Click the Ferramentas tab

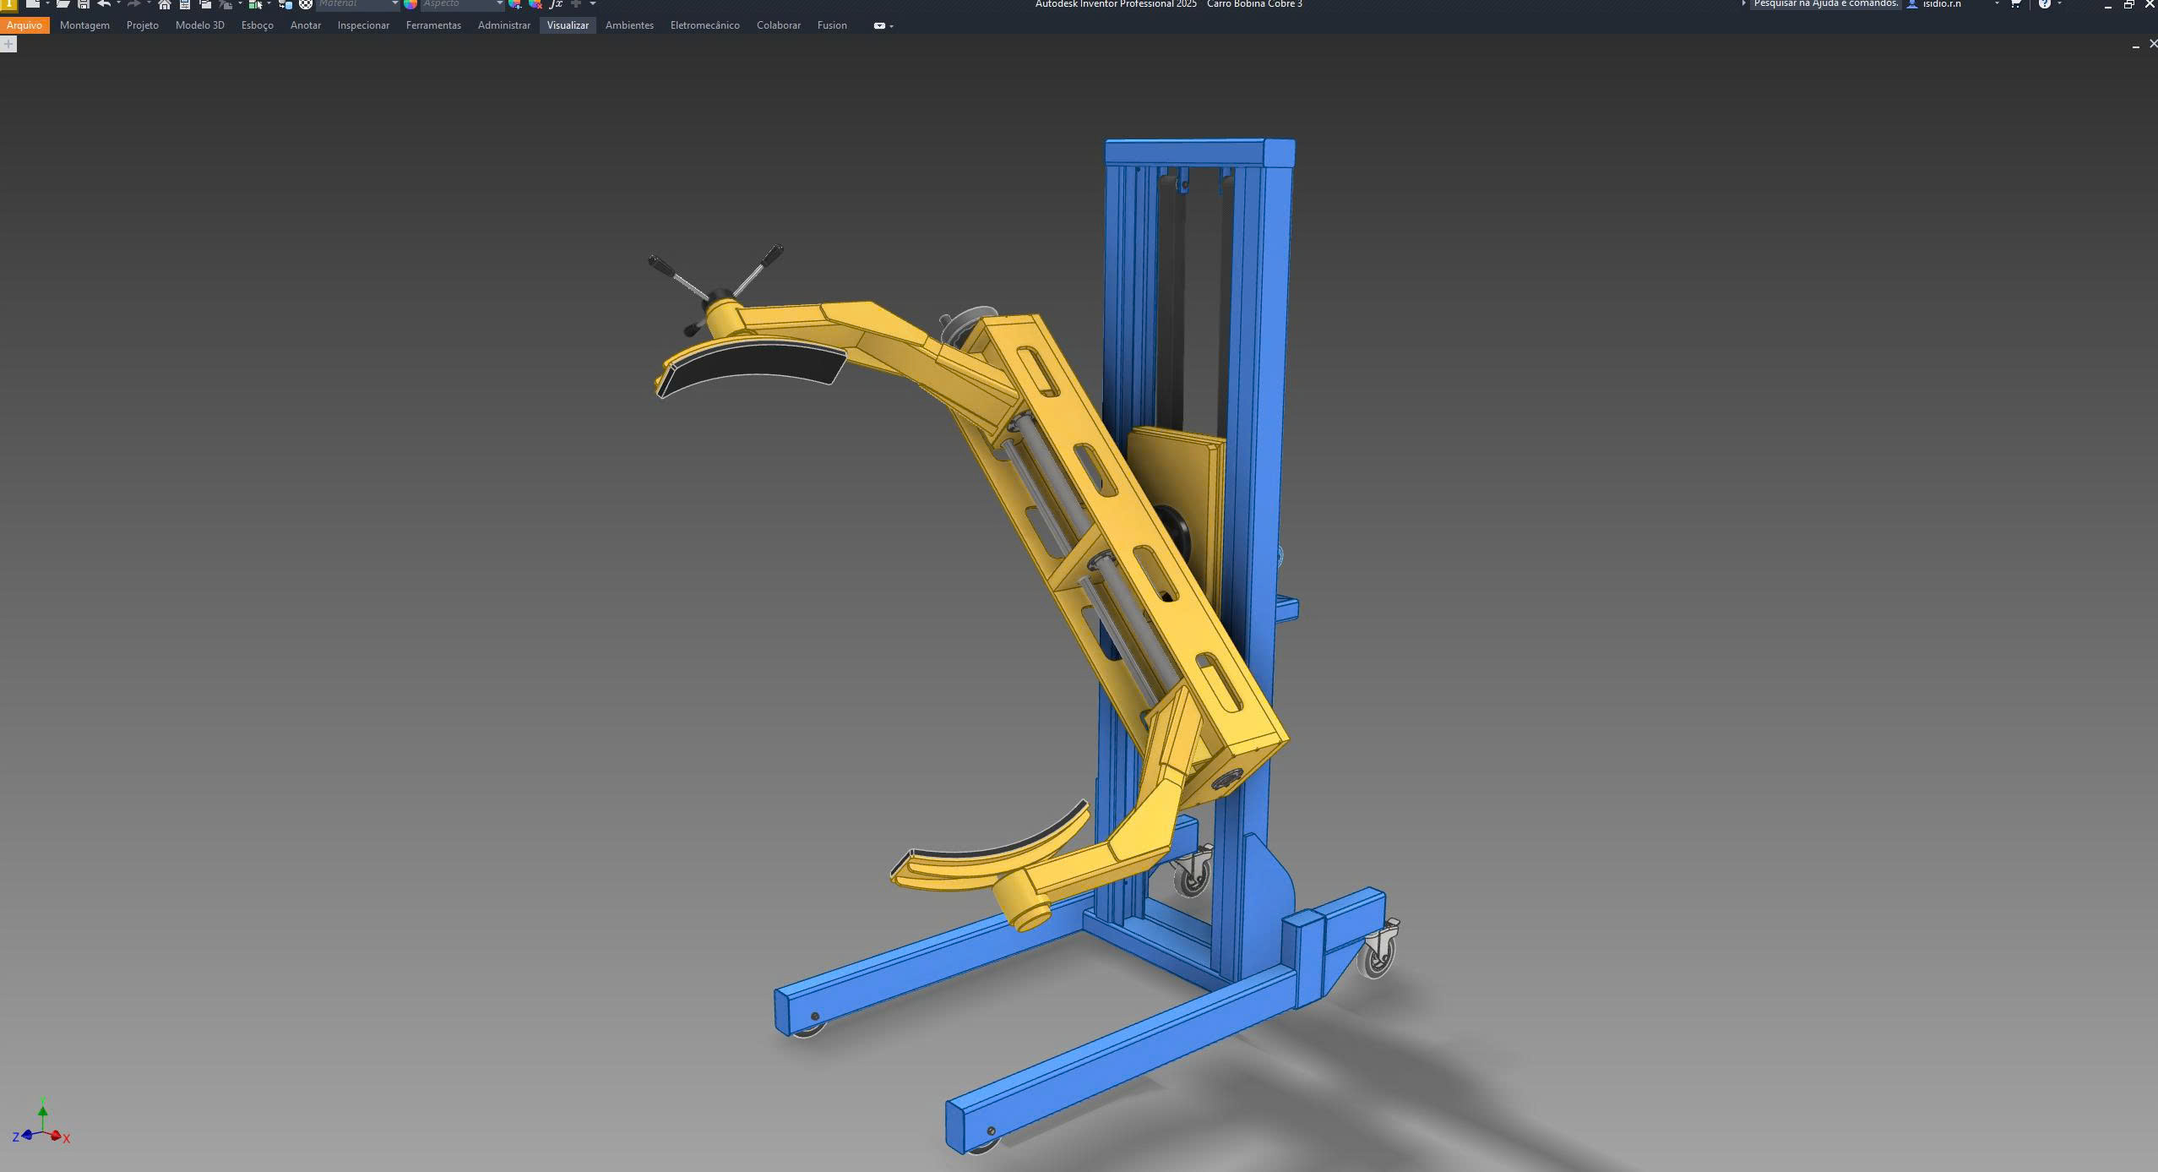click(x=433, y=25)
